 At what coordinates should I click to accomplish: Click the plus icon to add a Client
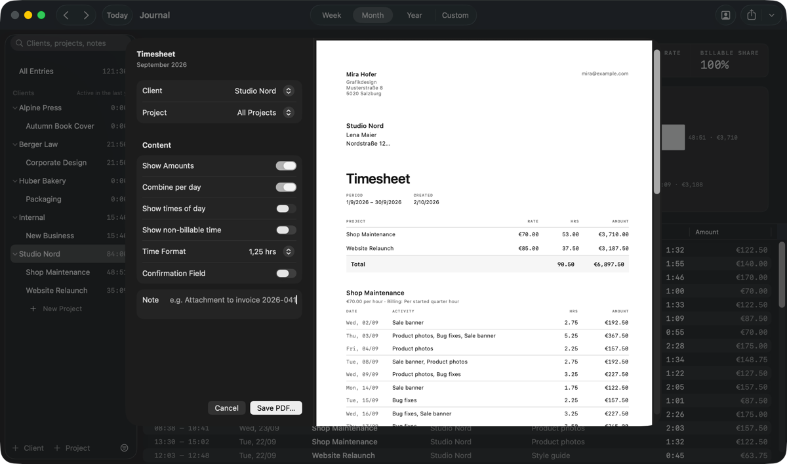(16, 448)
